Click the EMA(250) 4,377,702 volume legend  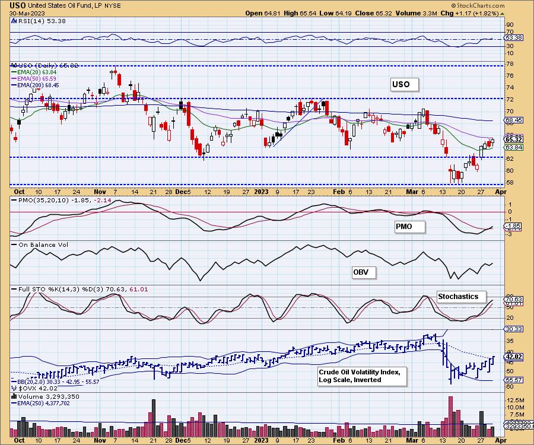coord(40,403)
